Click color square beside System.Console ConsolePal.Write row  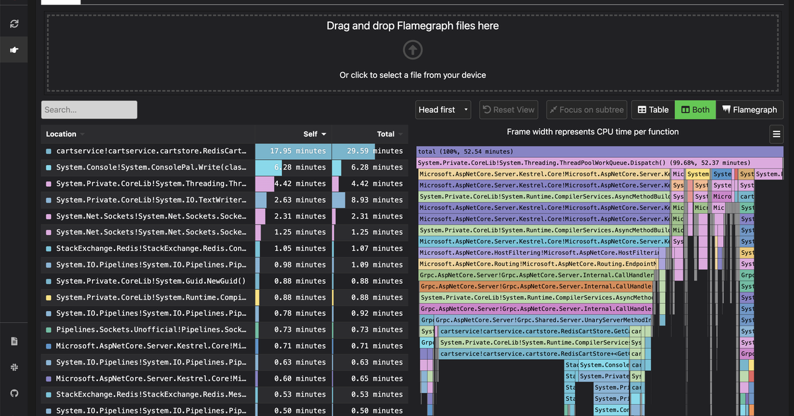48,168
